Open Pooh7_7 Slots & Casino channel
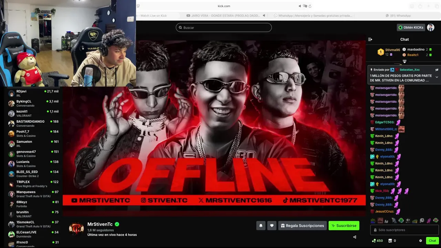The height and width of the screenshot is (248, 441). pyautogui.click(x=33, y=133)
